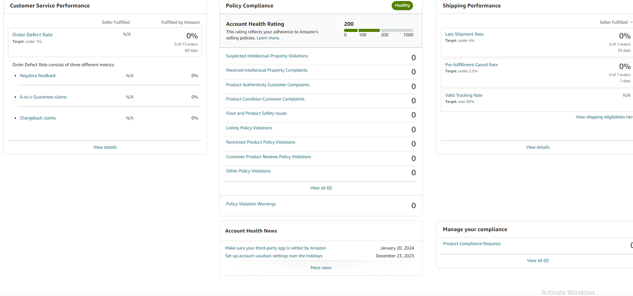The image size is (633, 296).
Task: Open Product Compliance Requests
Action: [x=472, y=244]
